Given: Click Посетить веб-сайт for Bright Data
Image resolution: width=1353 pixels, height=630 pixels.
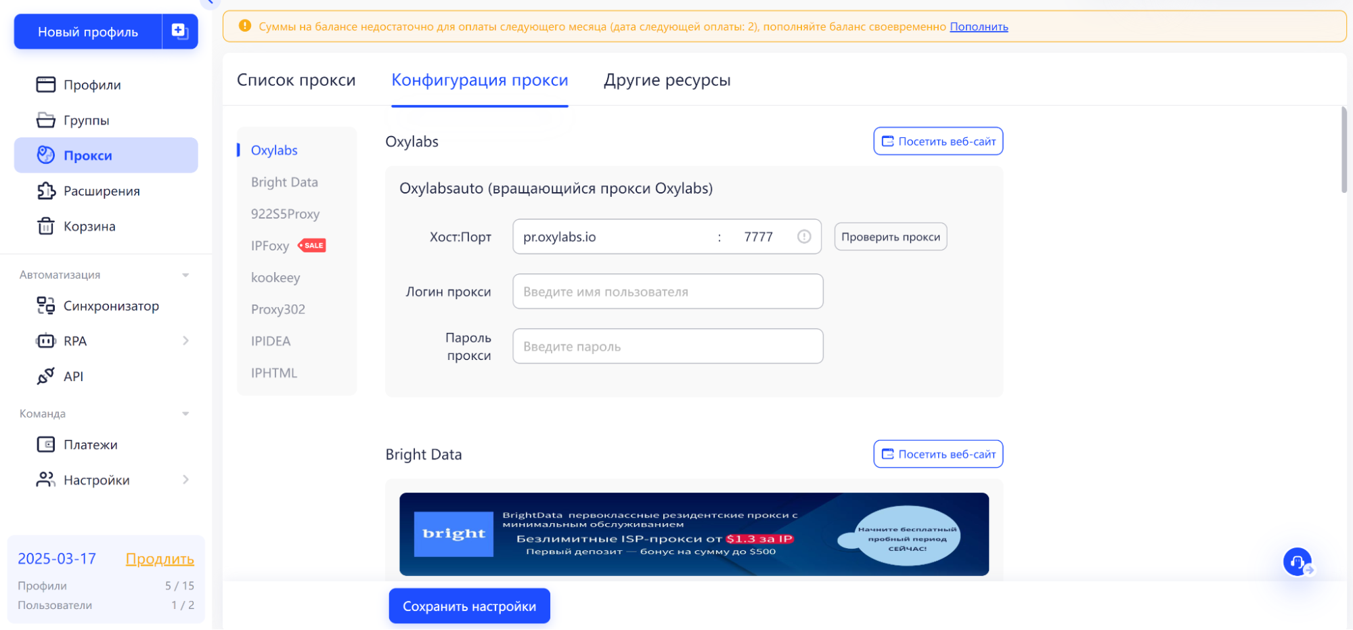Looking at the screenshot, I should click(938, 454).
